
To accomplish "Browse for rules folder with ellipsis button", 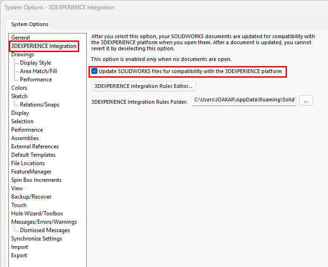I will tap(306, 100).
